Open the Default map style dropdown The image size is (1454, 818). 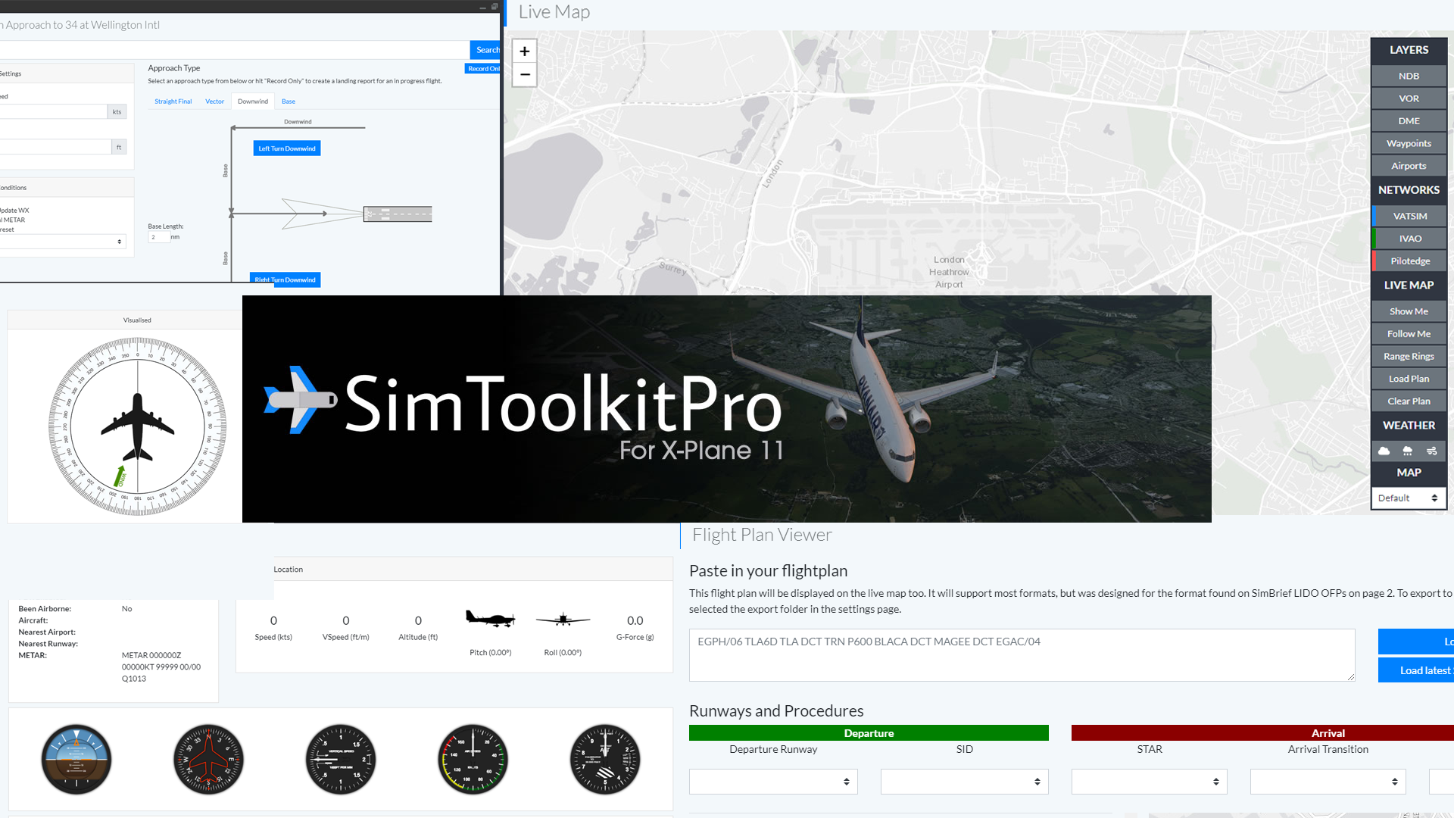coord(1408,498)
